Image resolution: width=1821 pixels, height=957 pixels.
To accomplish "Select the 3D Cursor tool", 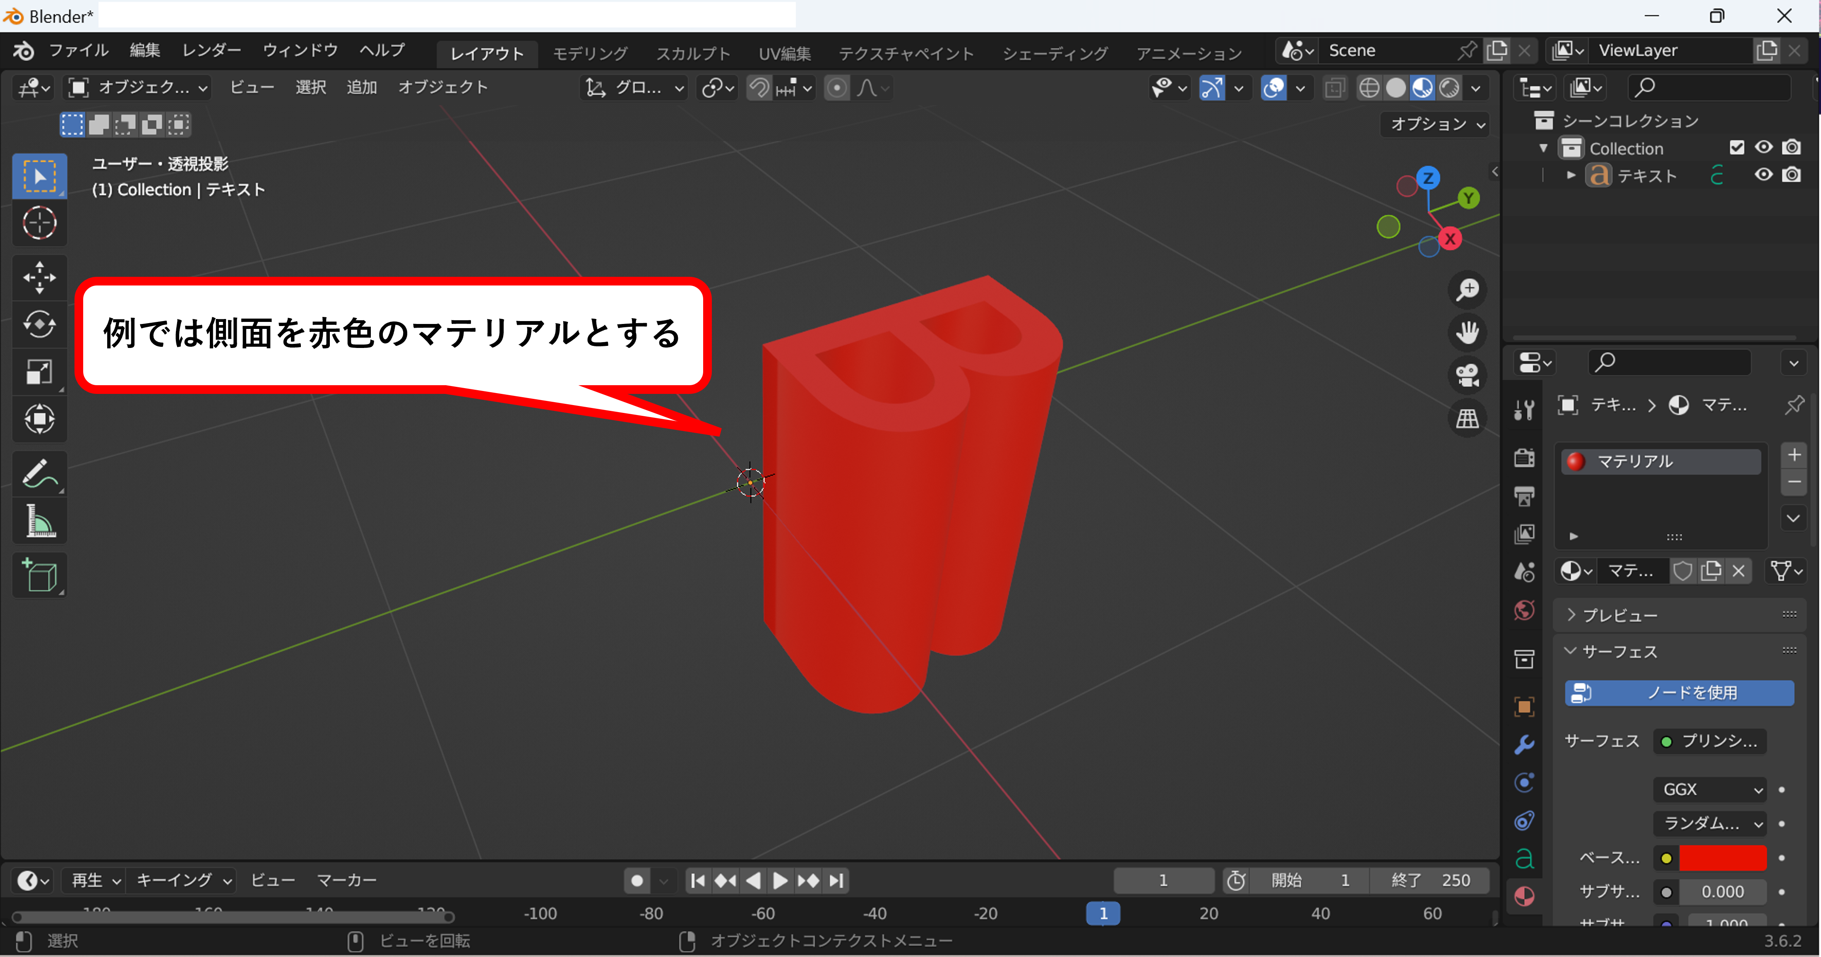I will [x=40, y=223].
